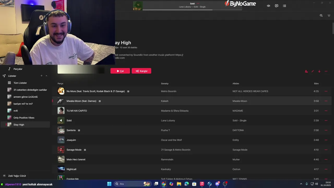Open the lyrics speech-bubble icon
Viewport: 334px width, 188px height.
[277, 6]
